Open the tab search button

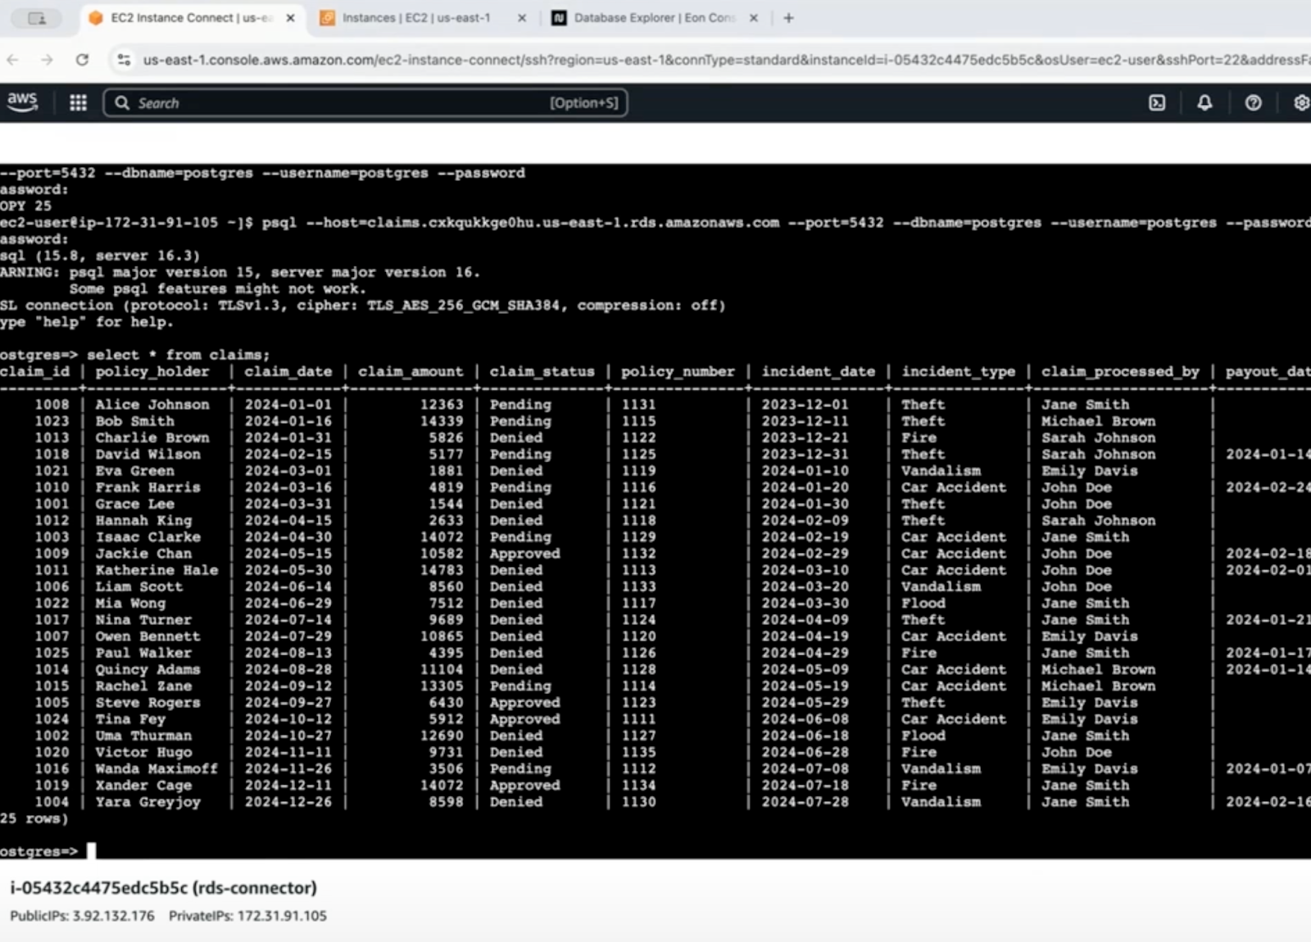pyautogui.click(x=37, y=18)
